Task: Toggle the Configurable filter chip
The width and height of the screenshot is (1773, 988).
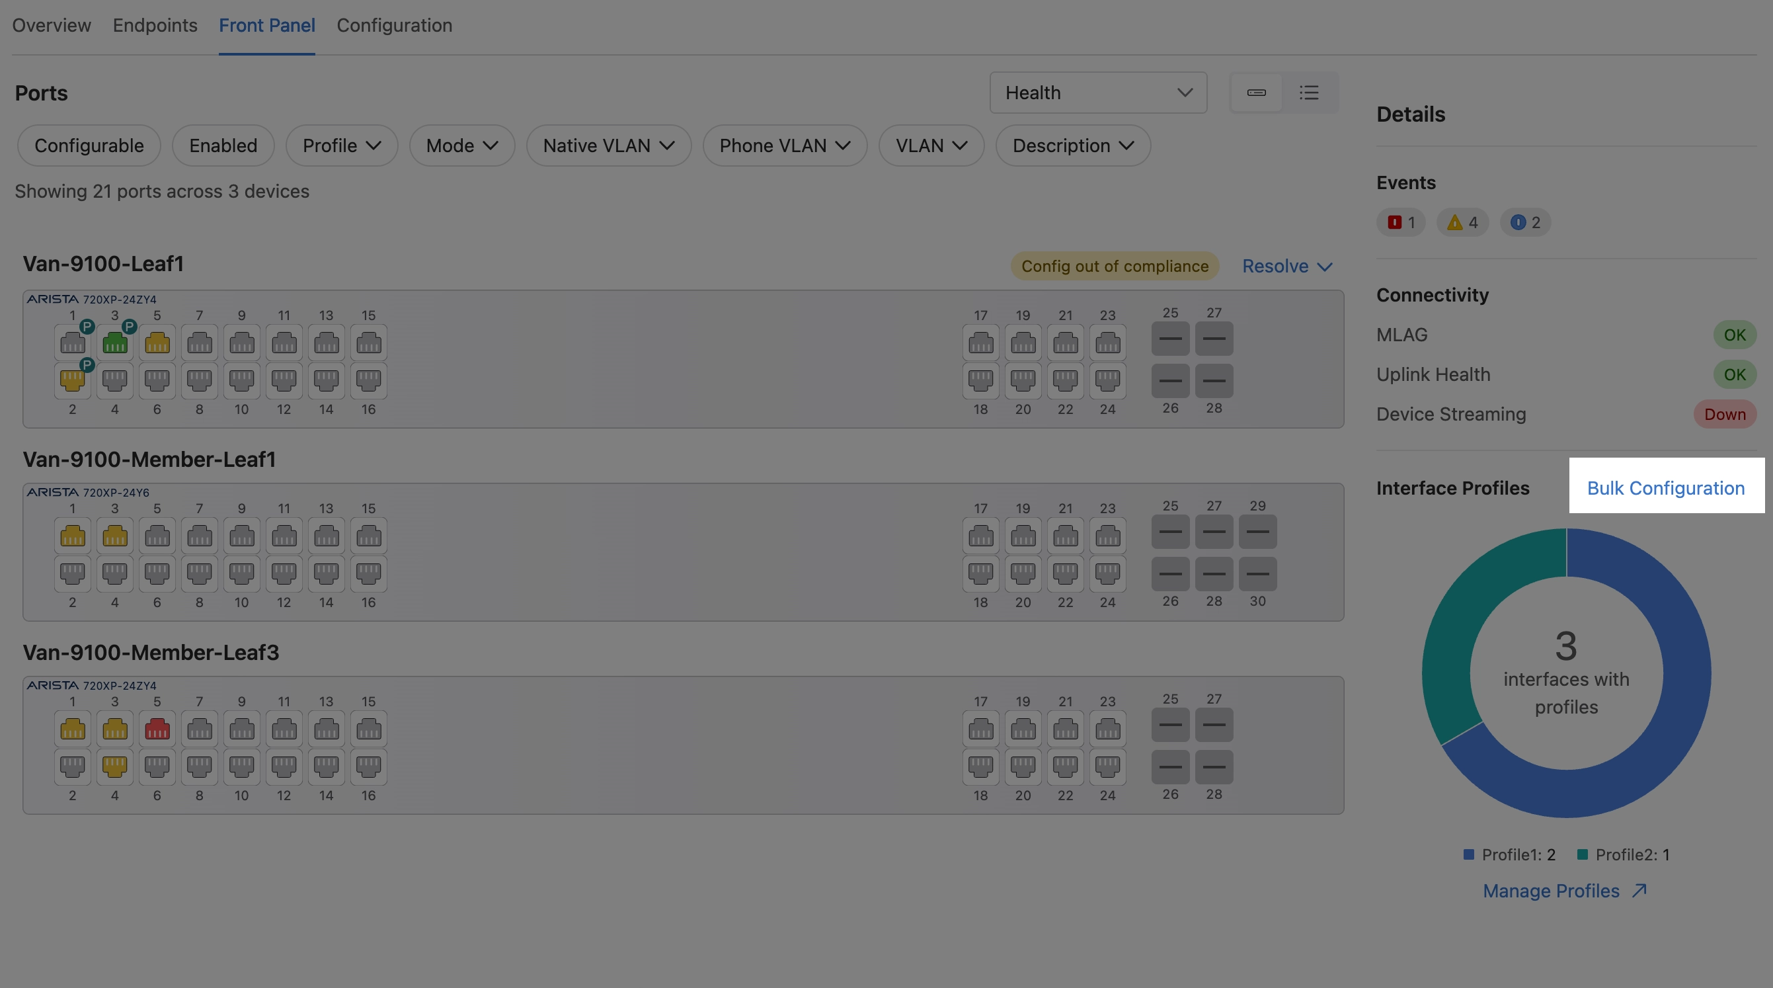Action: click(x=89, y=145)
